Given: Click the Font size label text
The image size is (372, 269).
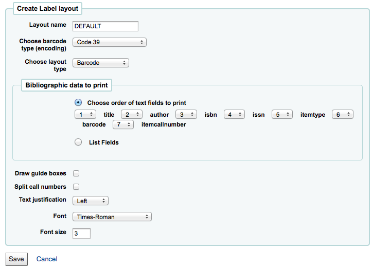Looking at the screenshot, I should pos(53,232).
